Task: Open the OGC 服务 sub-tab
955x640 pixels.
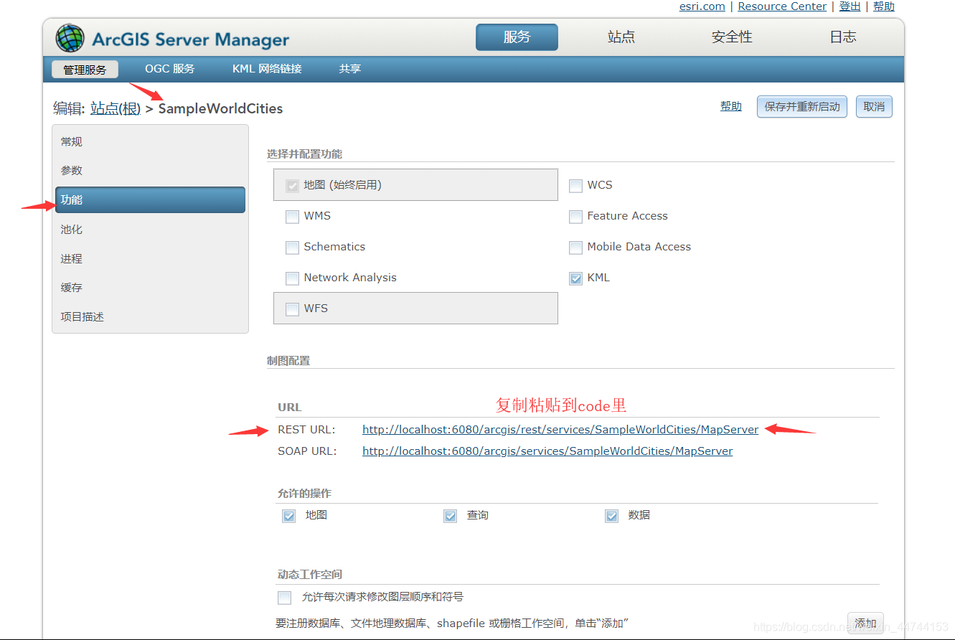Action: [x=170, y=69]
